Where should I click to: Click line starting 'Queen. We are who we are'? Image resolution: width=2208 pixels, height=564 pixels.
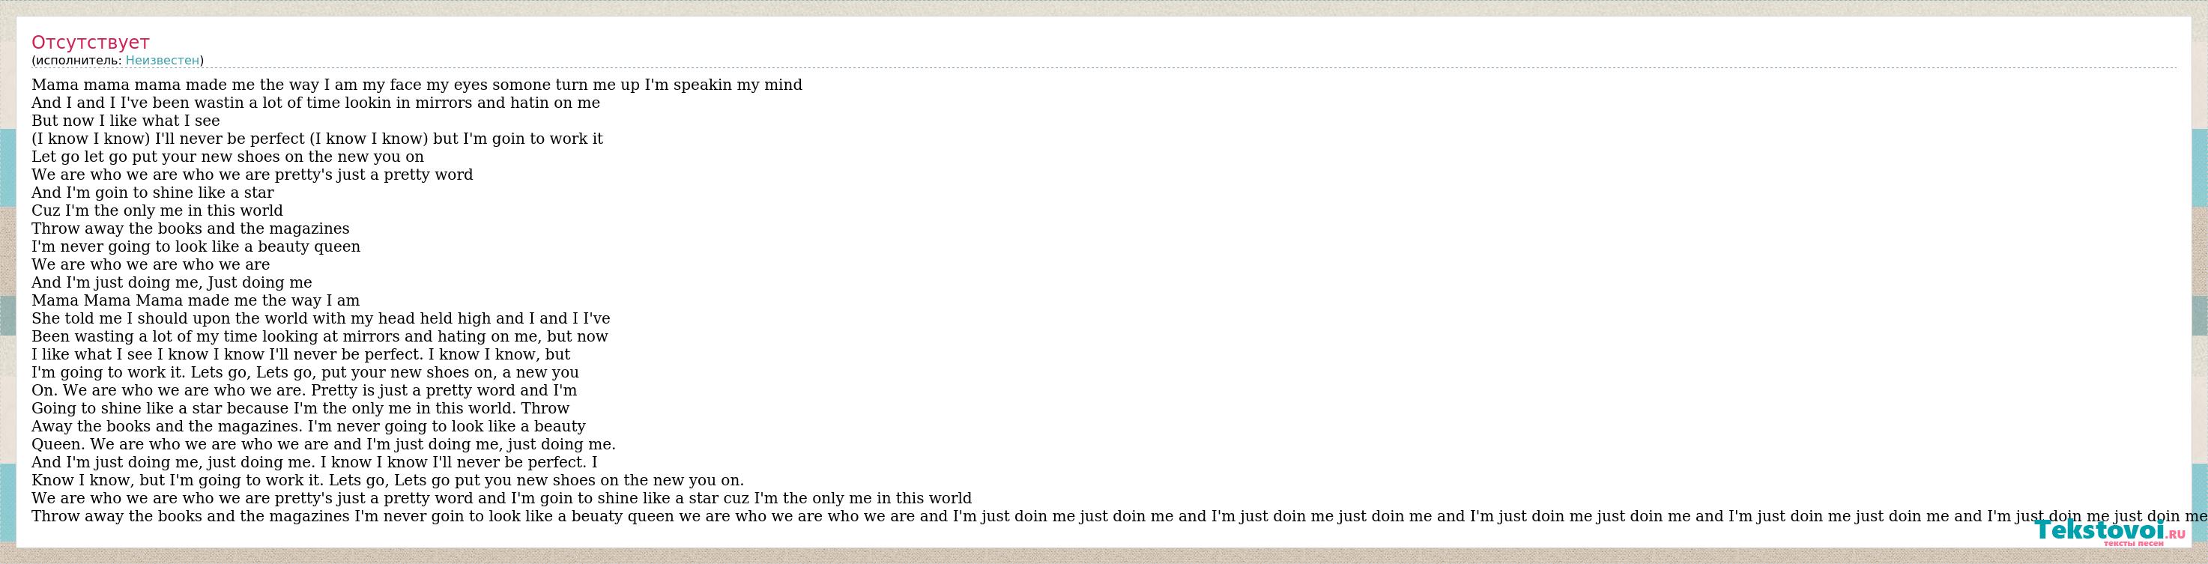click(324, 445)
